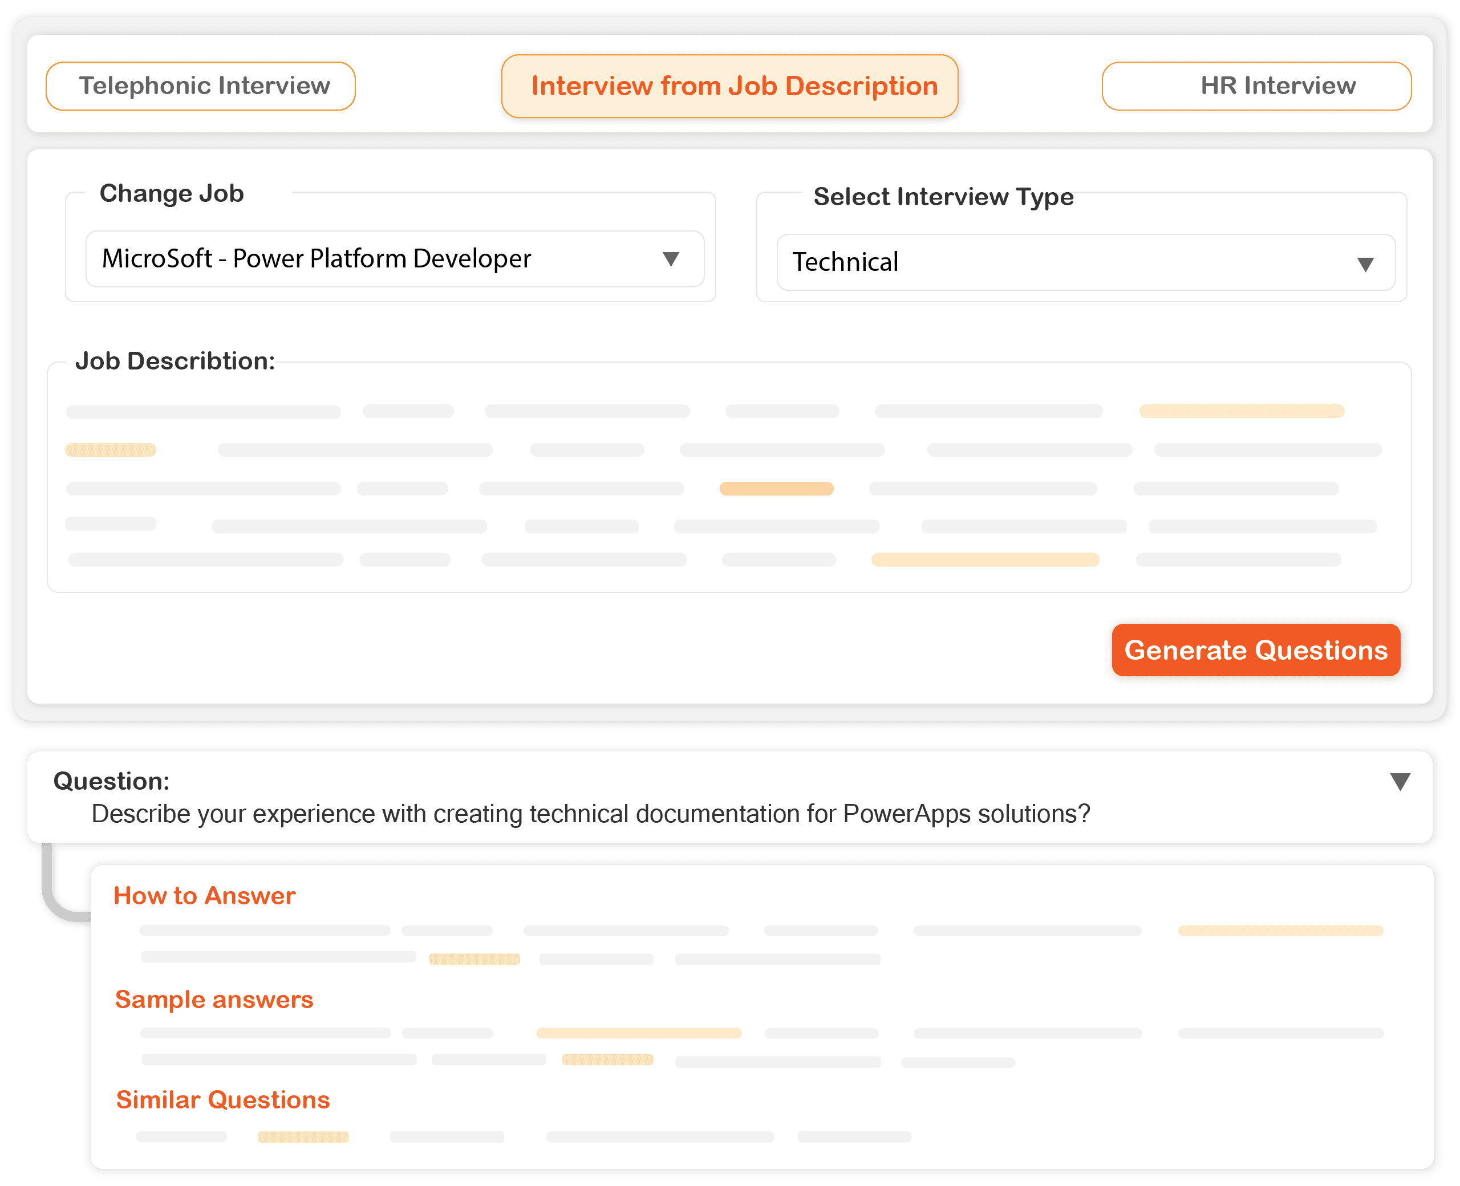Viewport: 1460px width, 1186px height.
Task: Collapse the question panel with triangle arrow
Action: 1399,782
